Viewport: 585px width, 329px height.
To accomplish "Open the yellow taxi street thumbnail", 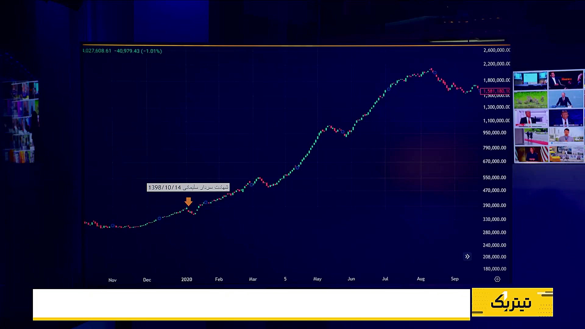I will coord(566,154).
